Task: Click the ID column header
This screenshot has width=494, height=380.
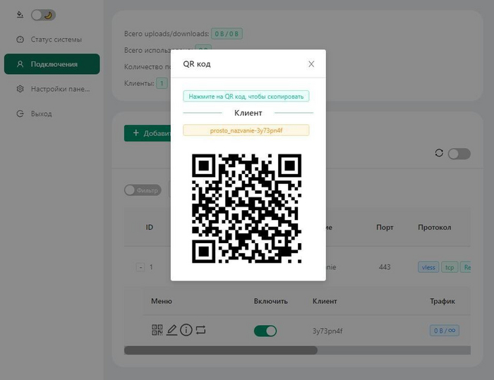Action: tap(150, 227)
